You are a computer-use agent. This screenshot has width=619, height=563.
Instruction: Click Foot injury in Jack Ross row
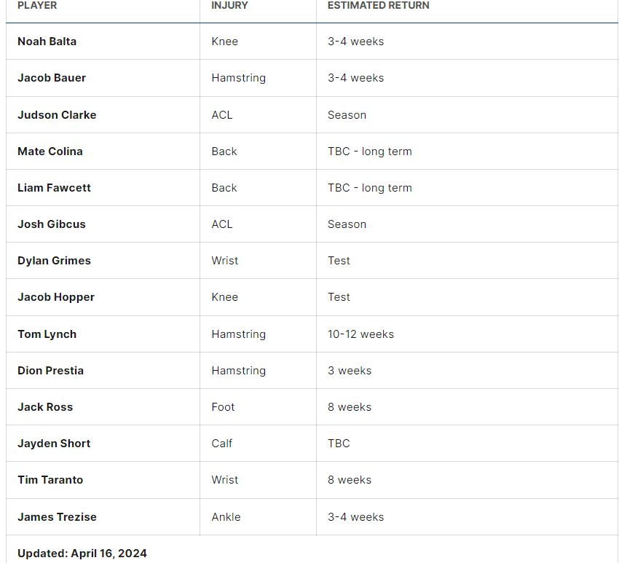[x=223, y=406]
